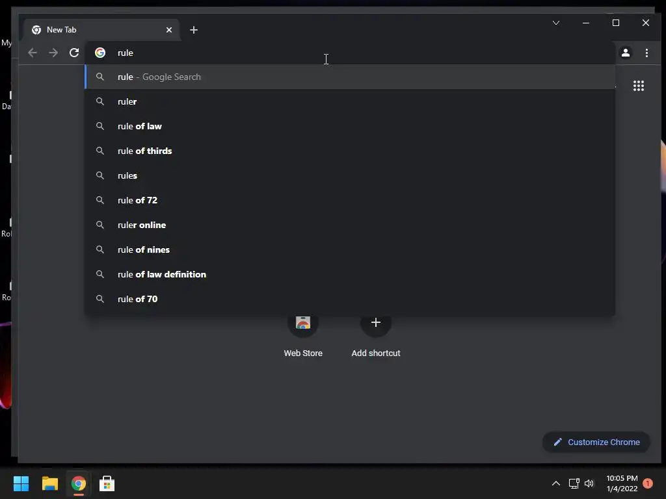Image resolution: width=666 pixels, height=499 pixels.
Task: Open the clock showing 10:05 PM
Action: (622, 483)
